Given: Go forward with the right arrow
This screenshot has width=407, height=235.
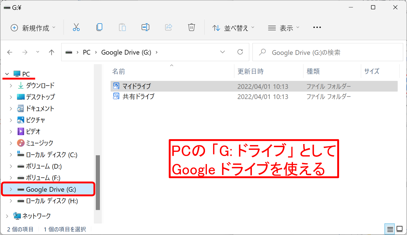Looking at the screenshot, I should point(25,52).
